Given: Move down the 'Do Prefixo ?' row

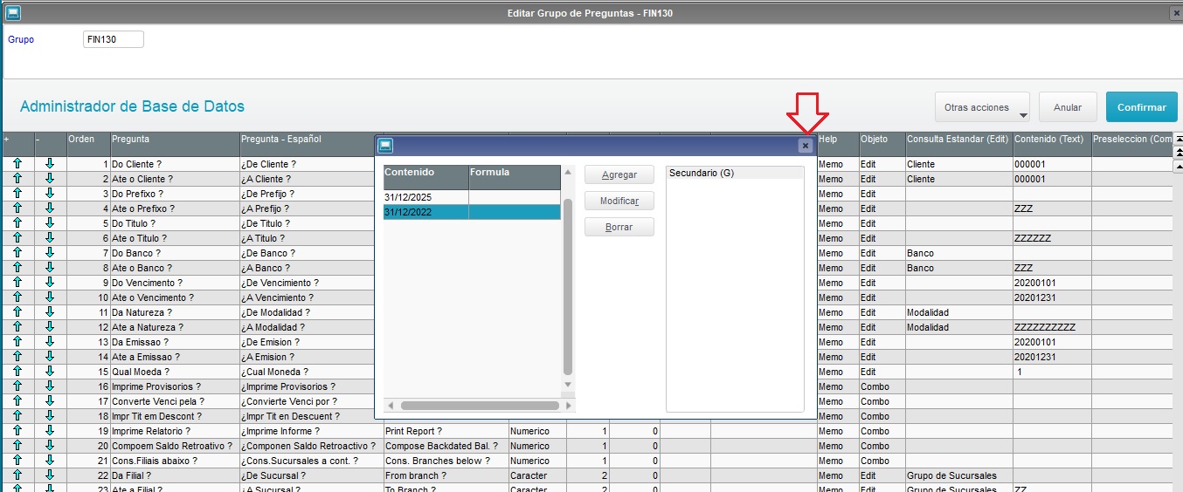Looking at the screenshot, I should [x=50, y=194].
